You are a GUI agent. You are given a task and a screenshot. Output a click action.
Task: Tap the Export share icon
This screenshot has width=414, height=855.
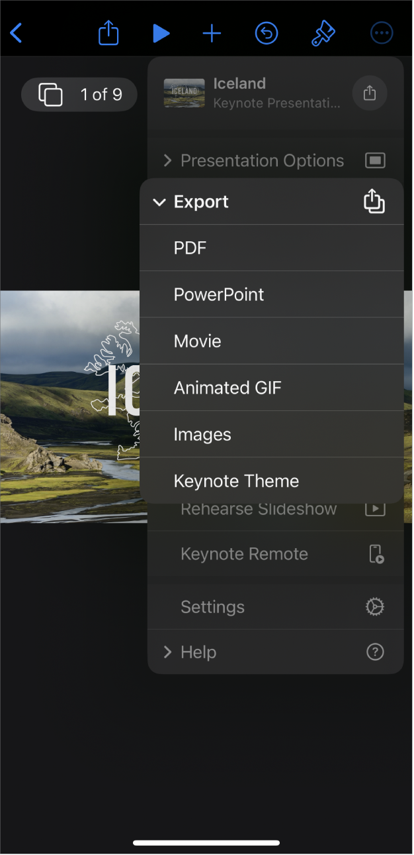(374, 201)
